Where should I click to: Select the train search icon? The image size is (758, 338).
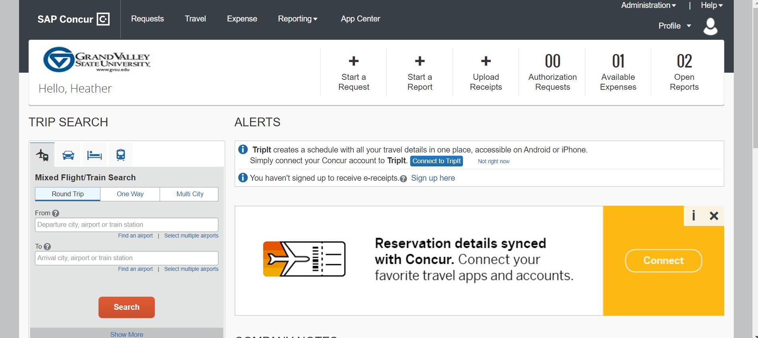pos(121,155)
